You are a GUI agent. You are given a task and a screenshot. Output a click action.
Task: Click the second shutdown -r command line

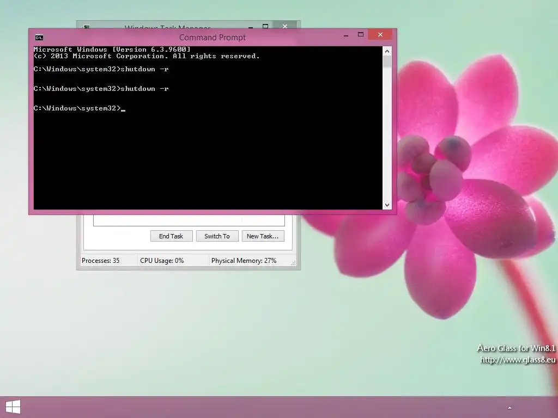point(101,89)
